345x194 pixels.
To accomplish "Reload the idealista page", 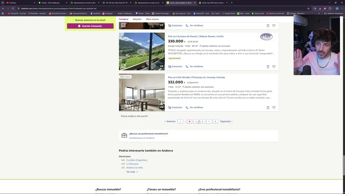I will [x=13, y=8].
